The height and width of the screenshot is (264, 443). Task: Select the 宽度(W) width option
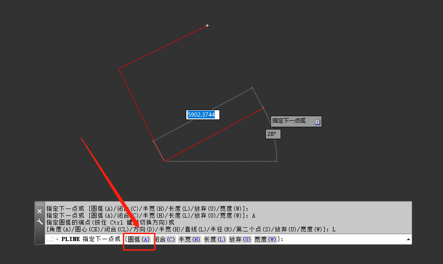pyautogui.click(x=265, y=240)
